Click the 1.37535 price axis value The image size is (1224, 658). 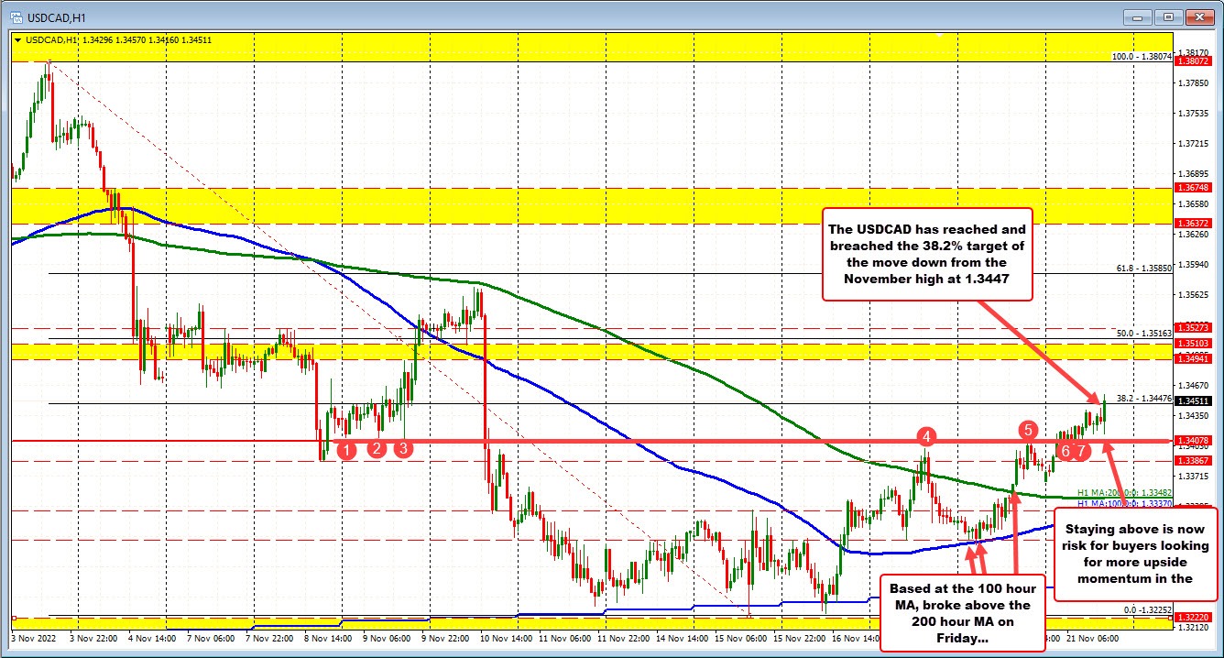coord(1194,115)
